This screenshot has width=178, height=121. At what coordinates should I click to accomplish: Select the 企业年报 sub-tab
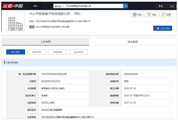tap(78, 52)
